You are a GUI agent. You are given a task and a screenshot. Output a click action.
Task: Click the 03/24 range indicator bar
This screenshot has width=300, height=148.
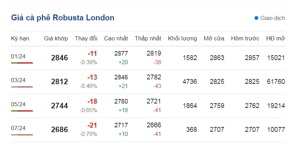(x=22, y=87)
